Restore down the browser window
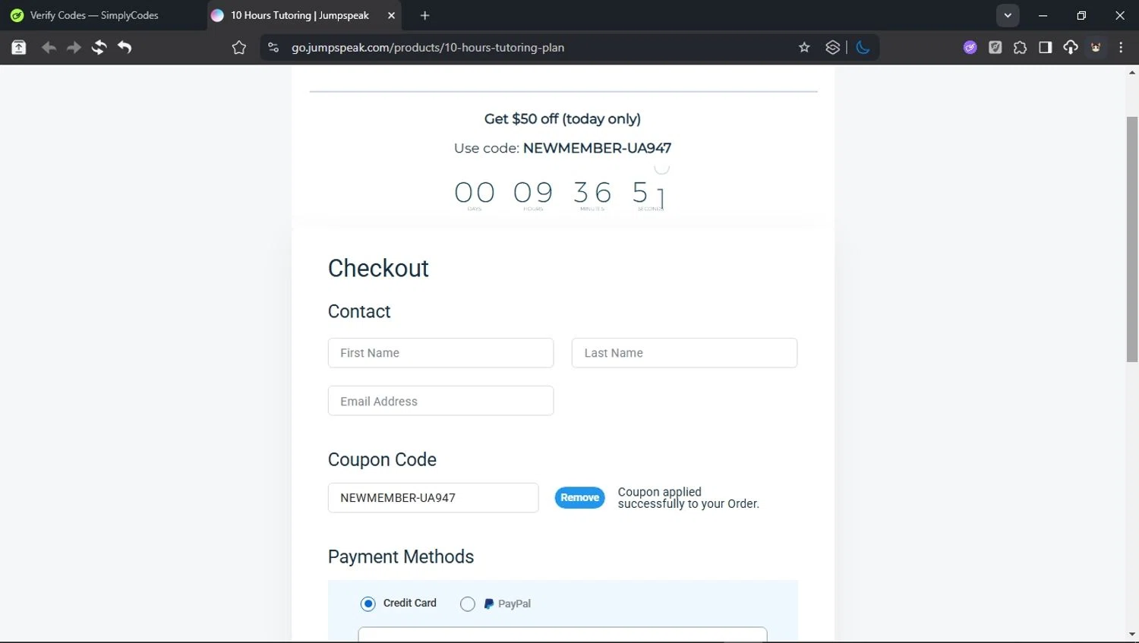 pos(1081,15)
